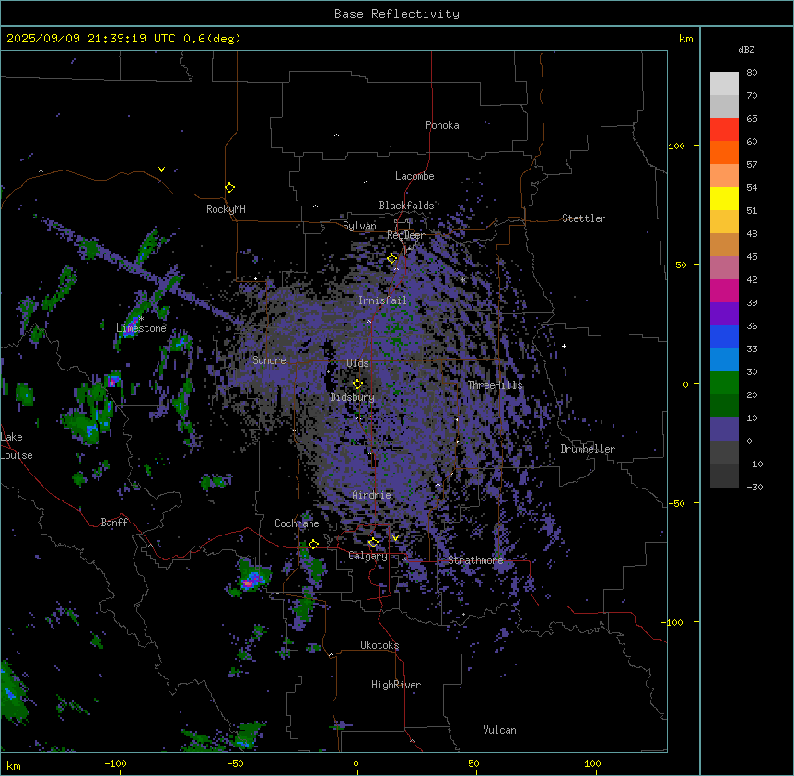The height and width of the screenshot is (776, 794).
Task: Select the Okotoks label
Action: pyautogui.click(x=379, y=645)
